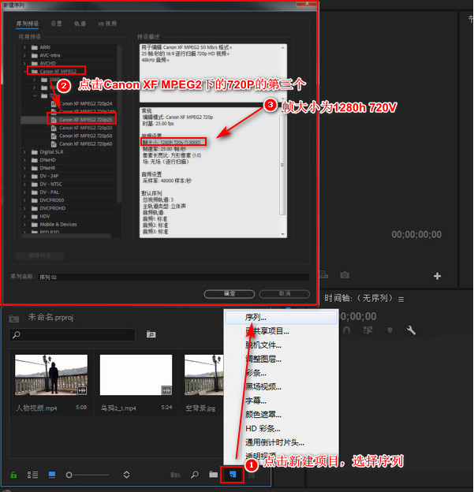The image size is (474, 492).
Task: Expand the HDV preset folder
Action: pyautogui.click(x=24, y=216)
